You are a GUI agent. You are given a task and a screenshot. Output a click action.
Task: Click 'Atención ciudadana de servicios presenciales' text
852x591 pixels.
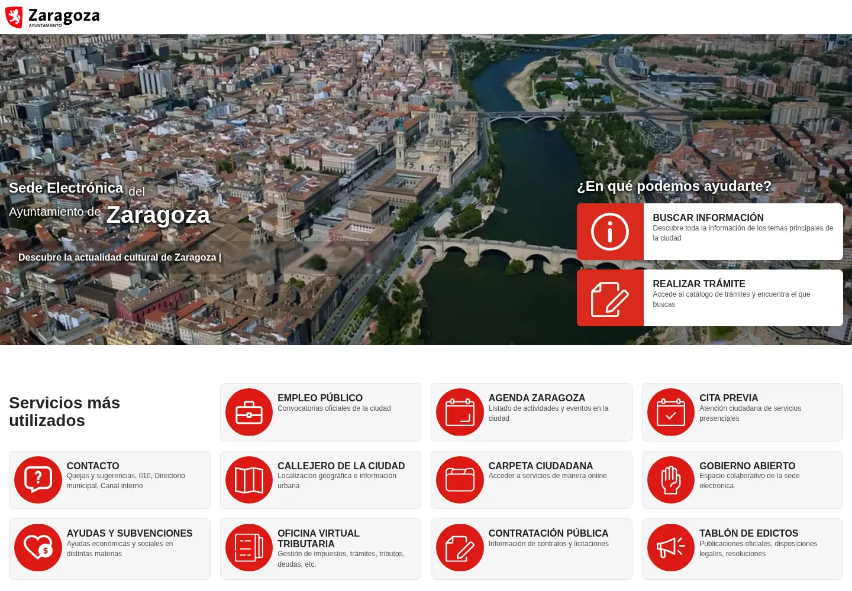750,413
